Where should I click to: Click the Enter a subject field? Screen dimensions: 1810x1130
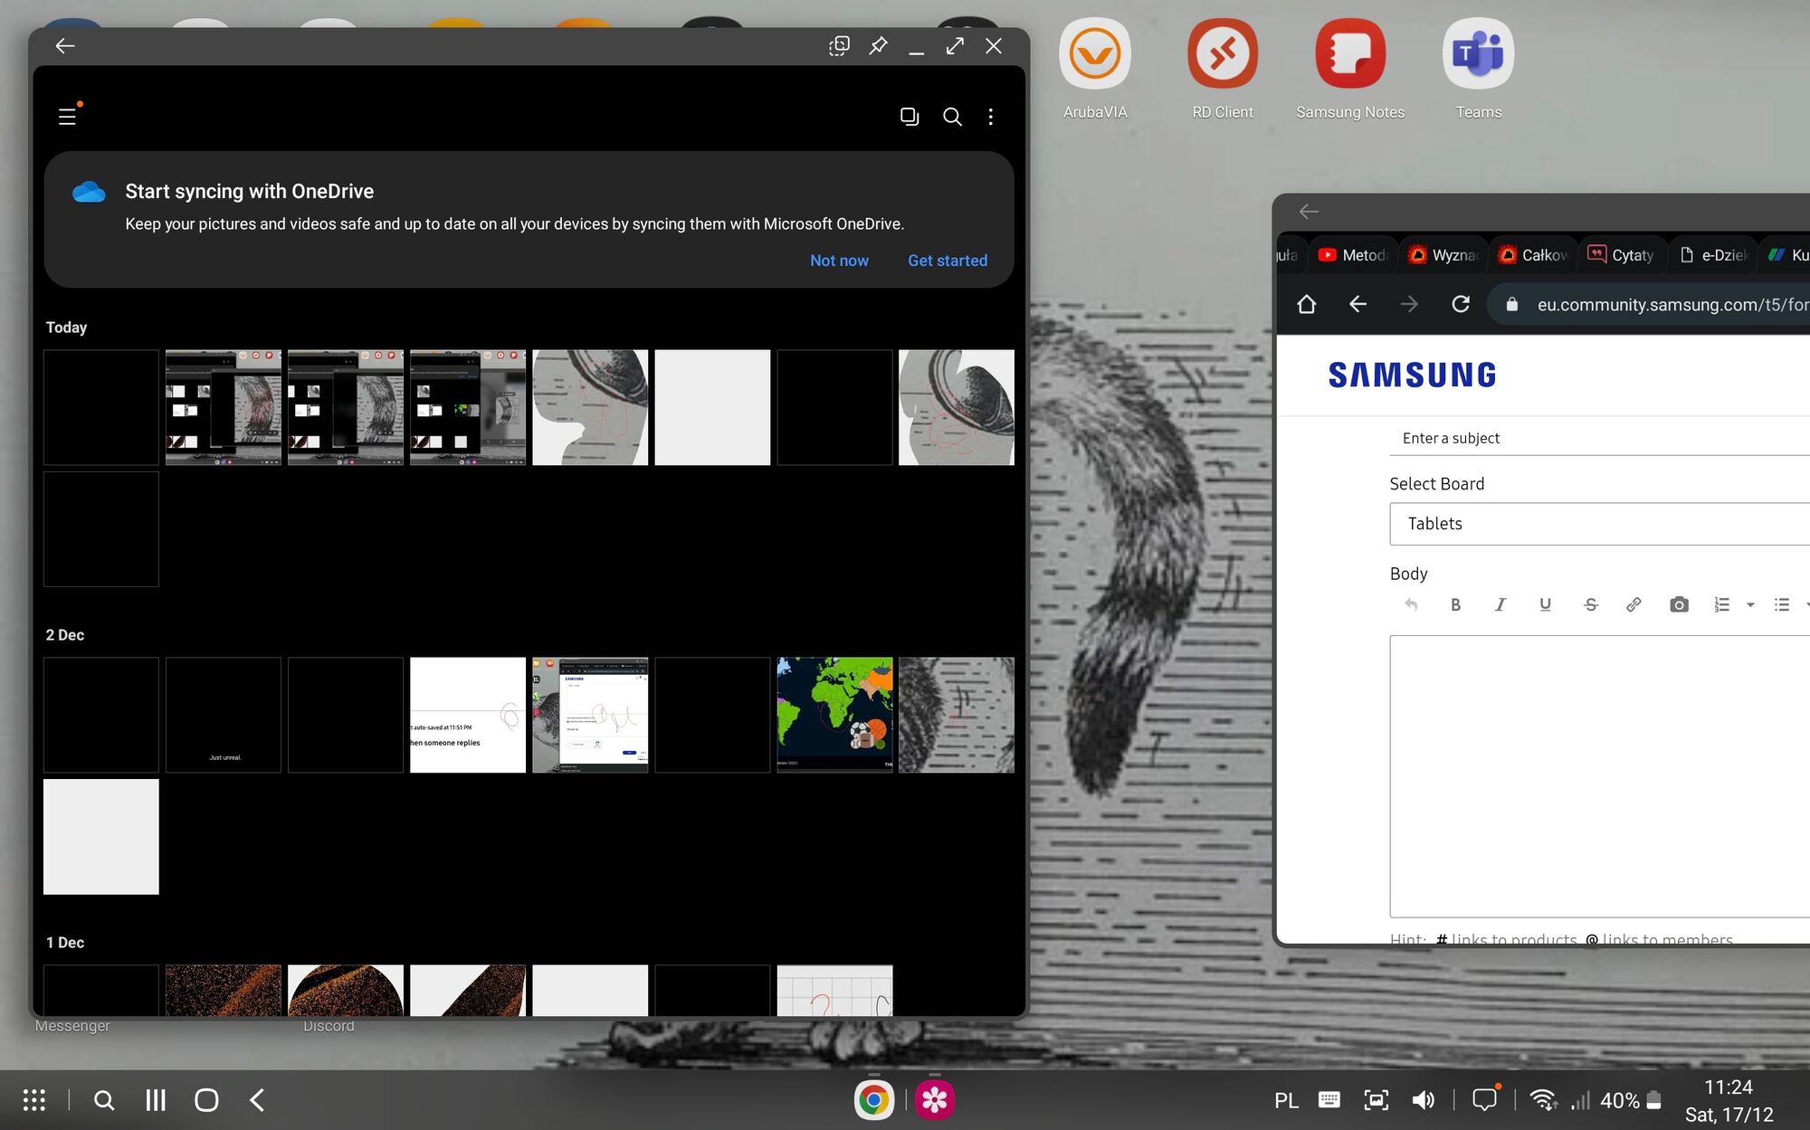pos(1599,438)
